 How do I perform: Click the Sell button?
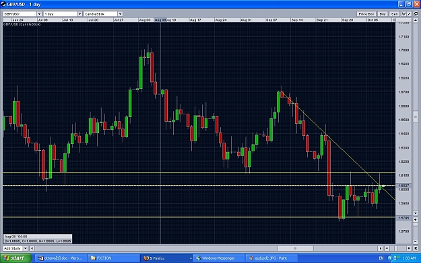point(394,14)
